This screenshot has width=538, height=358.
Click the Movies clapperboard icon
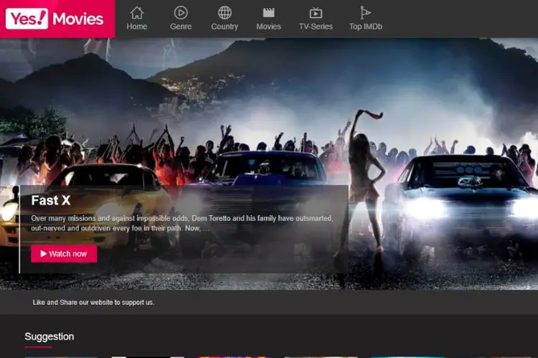pyautogui.click(x=269, y=13)
